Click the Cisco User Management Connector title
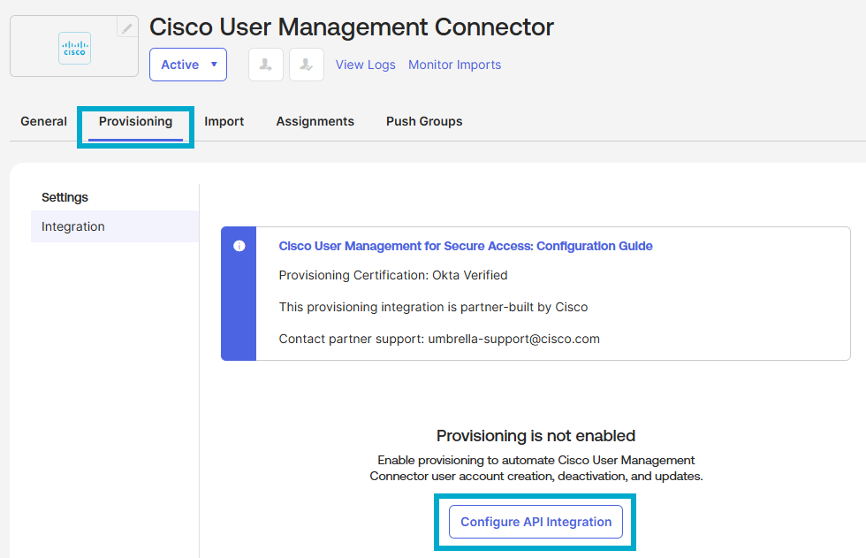This screenshot has width=866, height=558. coord(352,27)
